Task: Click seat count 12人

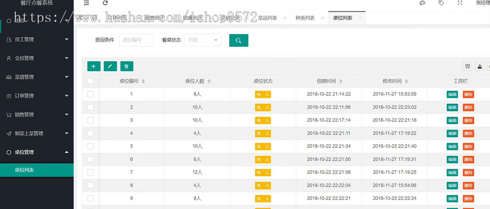Action: 197,172
